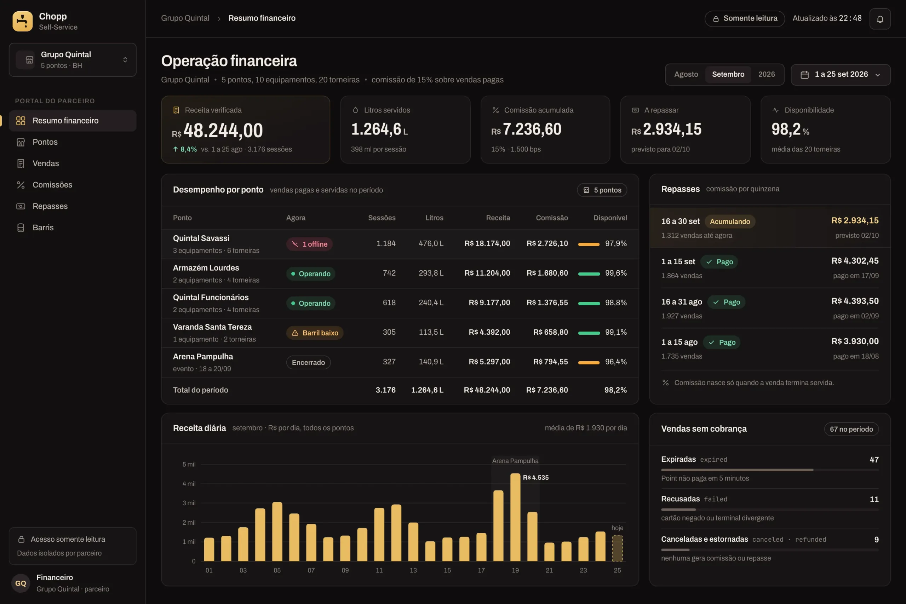Go to Pontos in sidebar
Viewport: 906px width, 604px height.
pos(73,142)
